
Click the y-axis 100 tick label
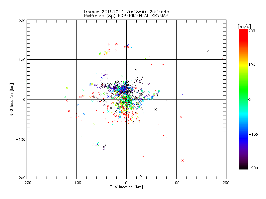[x=22, y=60]
